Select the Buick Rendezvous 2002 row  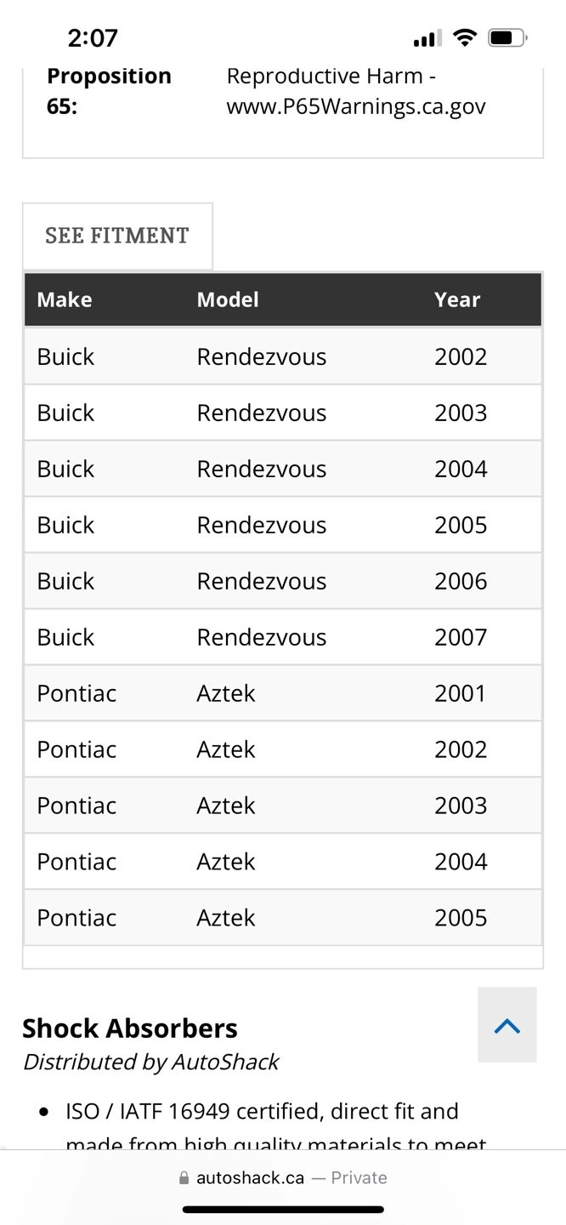click(283, 356)
